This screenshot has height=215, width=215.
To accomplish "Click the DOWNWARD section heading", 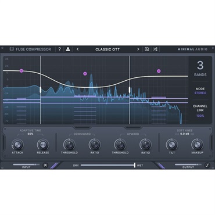I will [x=82, y=134].
